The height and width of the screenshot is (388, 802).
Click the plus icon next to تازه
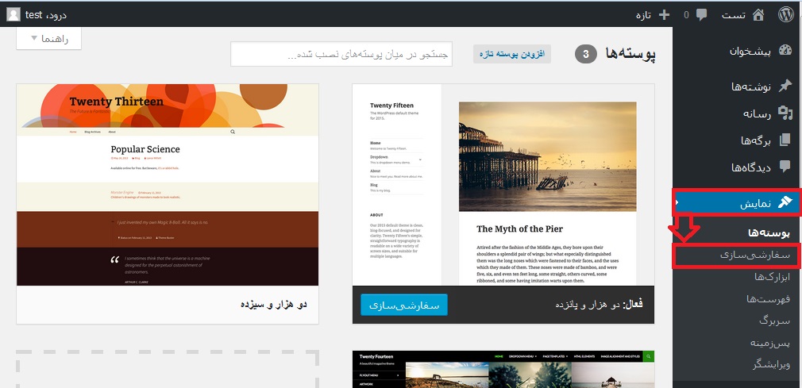pos(664,15)
